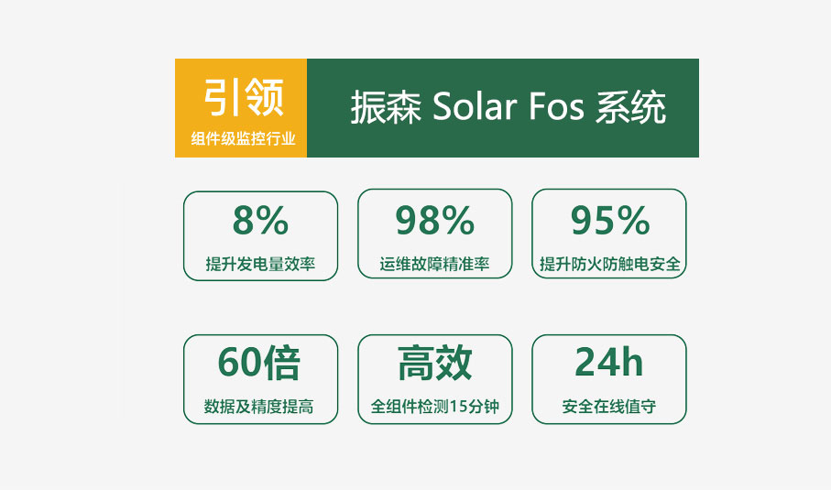Viewport: 831px width, 490px height.
Task: Open the "运维故障精准率" caption
Action: [x=434, y=265]
